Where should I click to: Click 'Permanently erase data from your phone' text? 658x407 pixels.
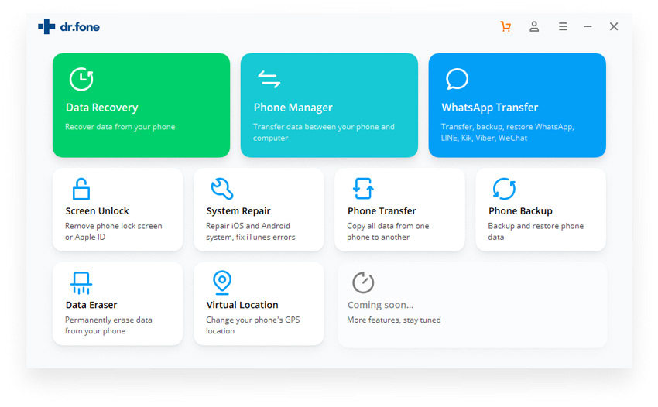pyautogui.click(x=108, y=325)
